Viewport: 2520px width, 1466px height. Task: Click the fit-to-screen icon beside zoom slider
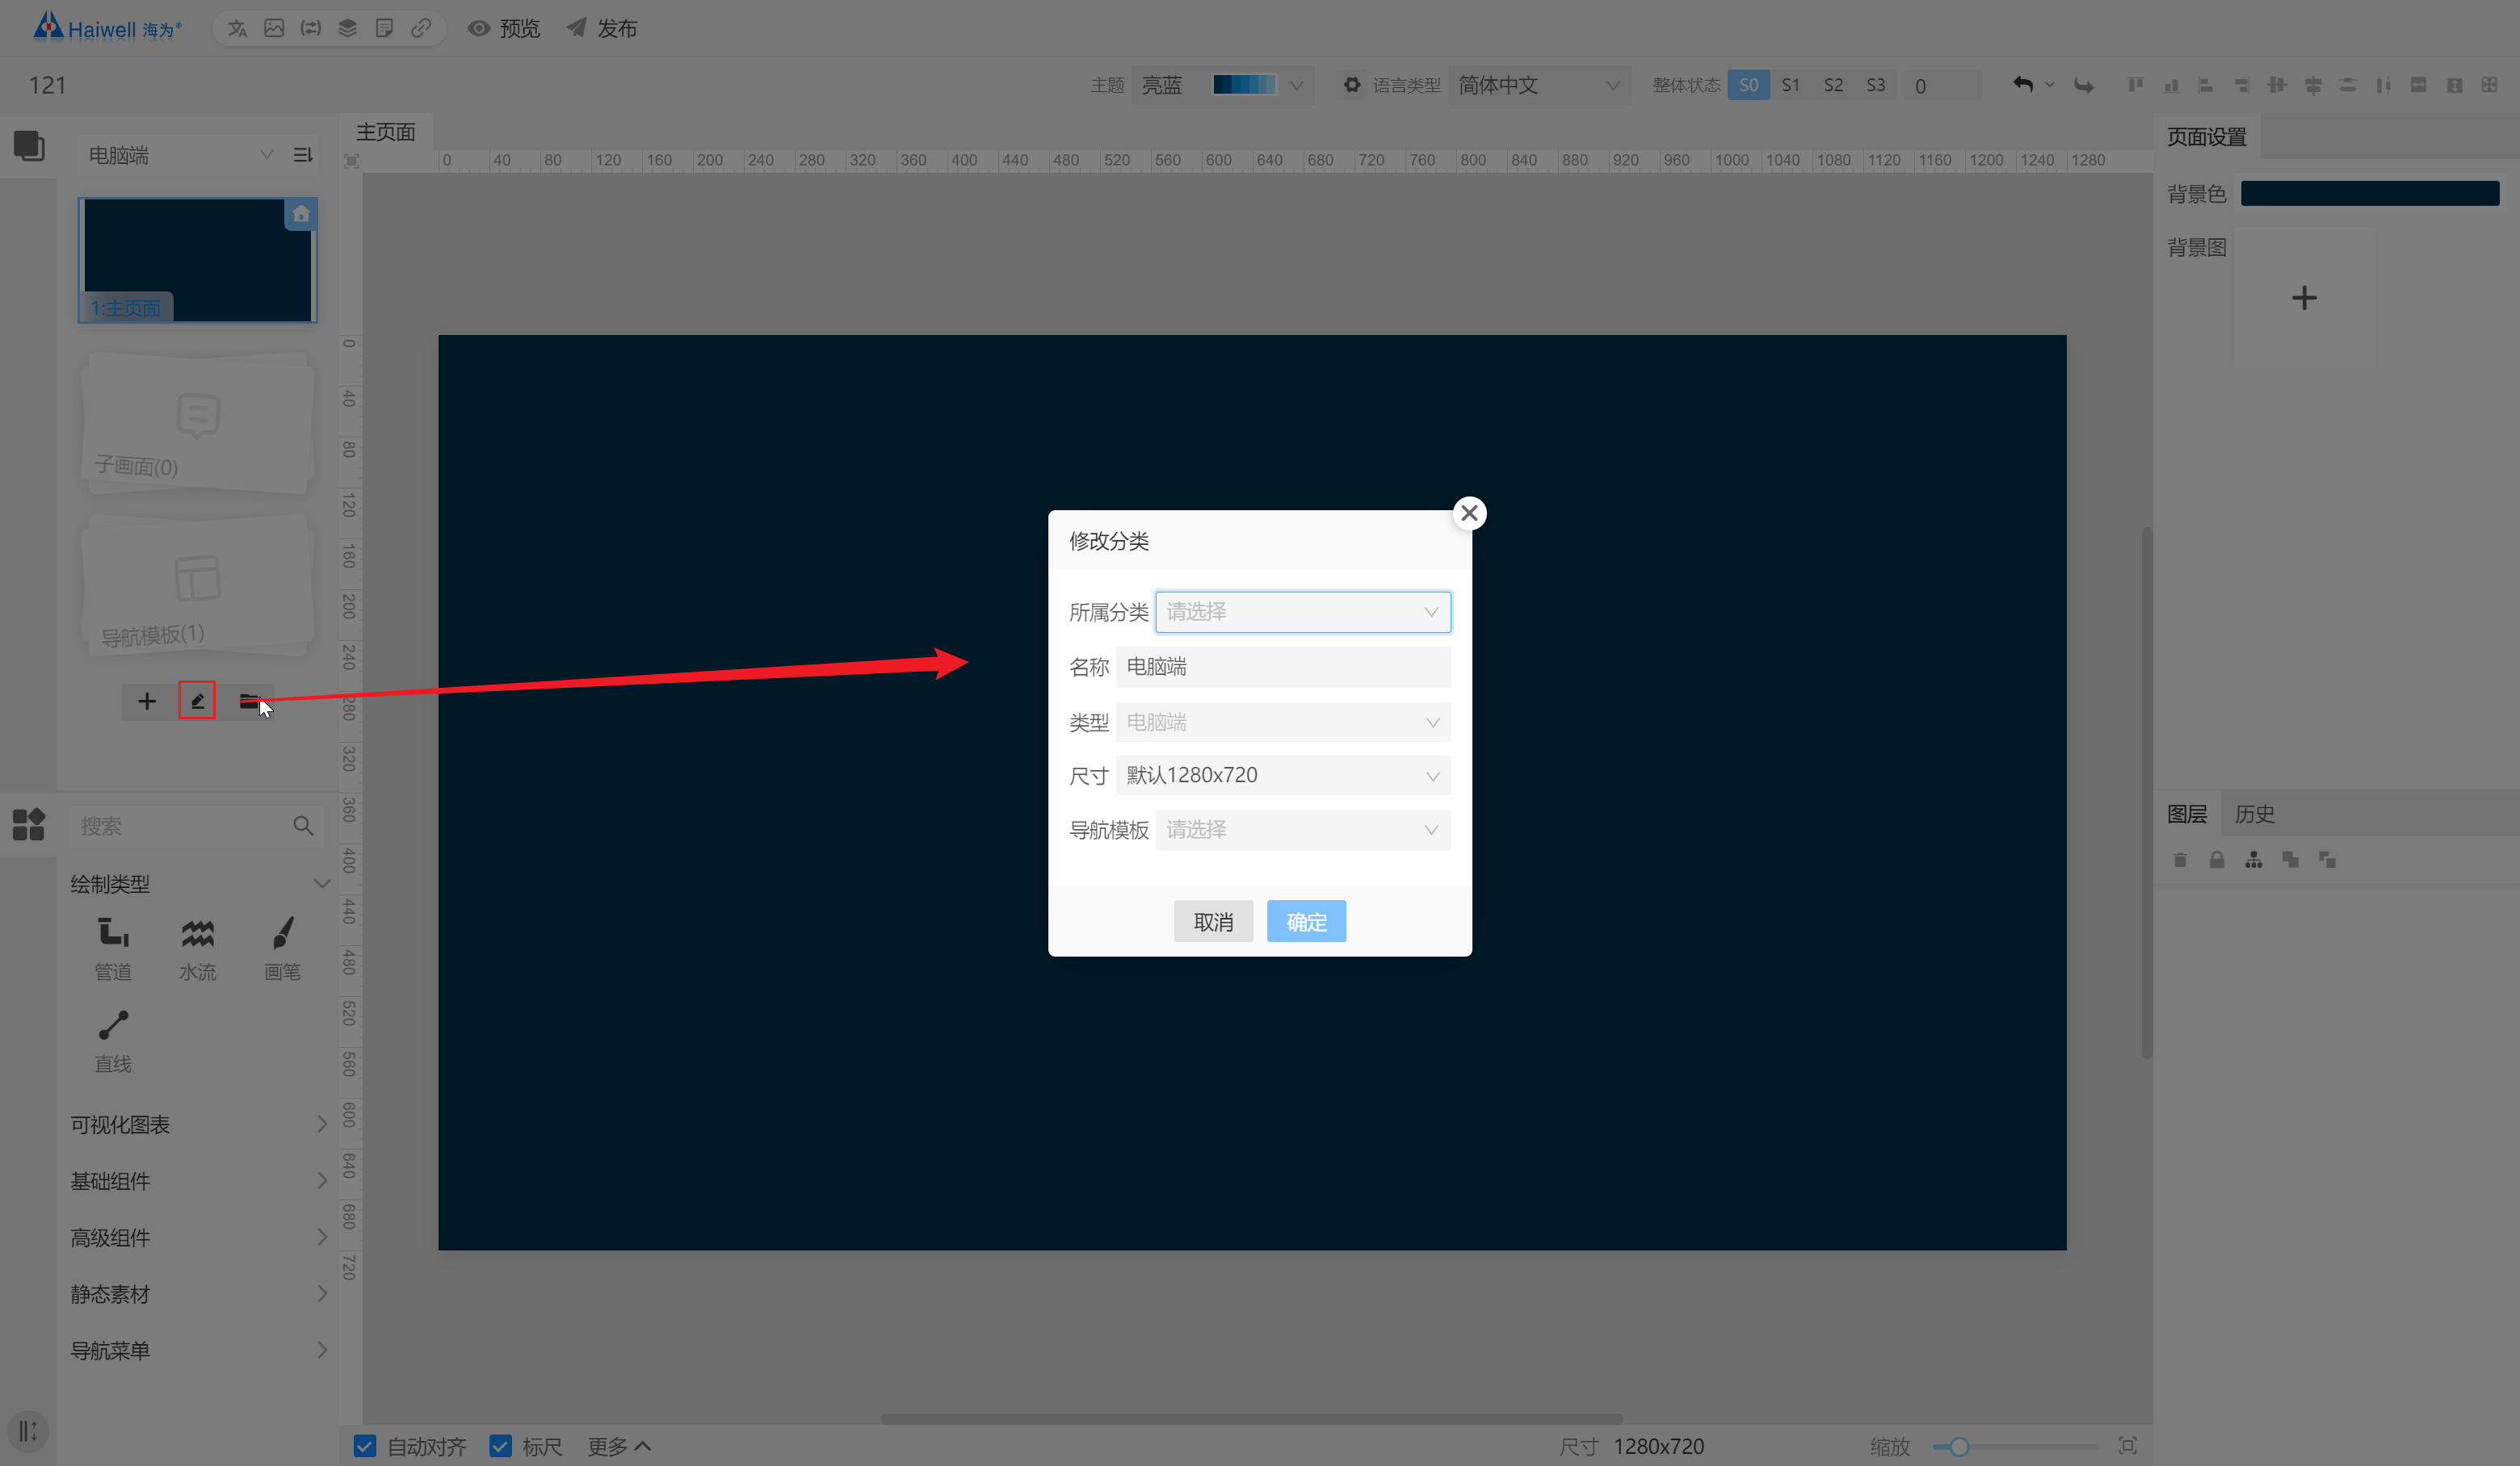[2128, 1446]
